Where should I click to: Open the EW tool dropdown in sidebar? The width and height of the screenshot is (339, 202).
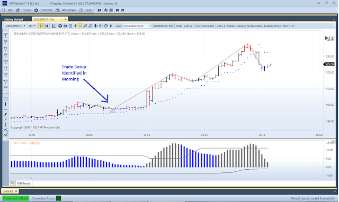point(6,55)
